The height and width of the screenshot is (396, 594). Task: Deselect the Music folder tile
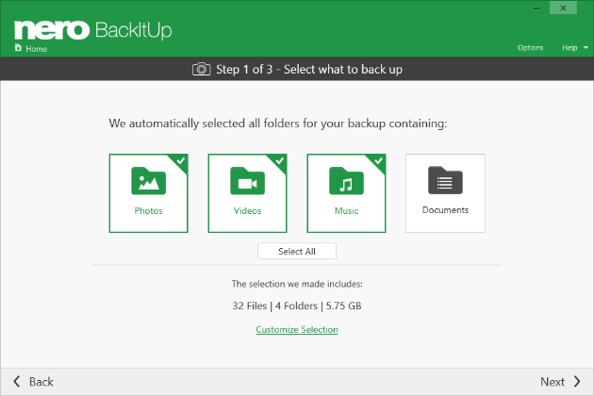coord(346,193)
